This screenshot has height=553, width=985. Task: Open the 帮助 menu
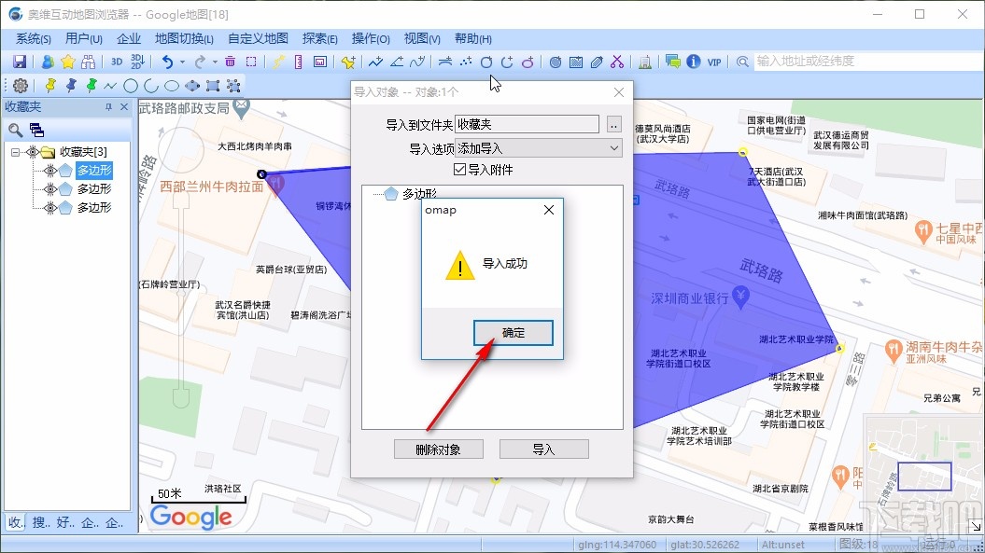(471, 38)
